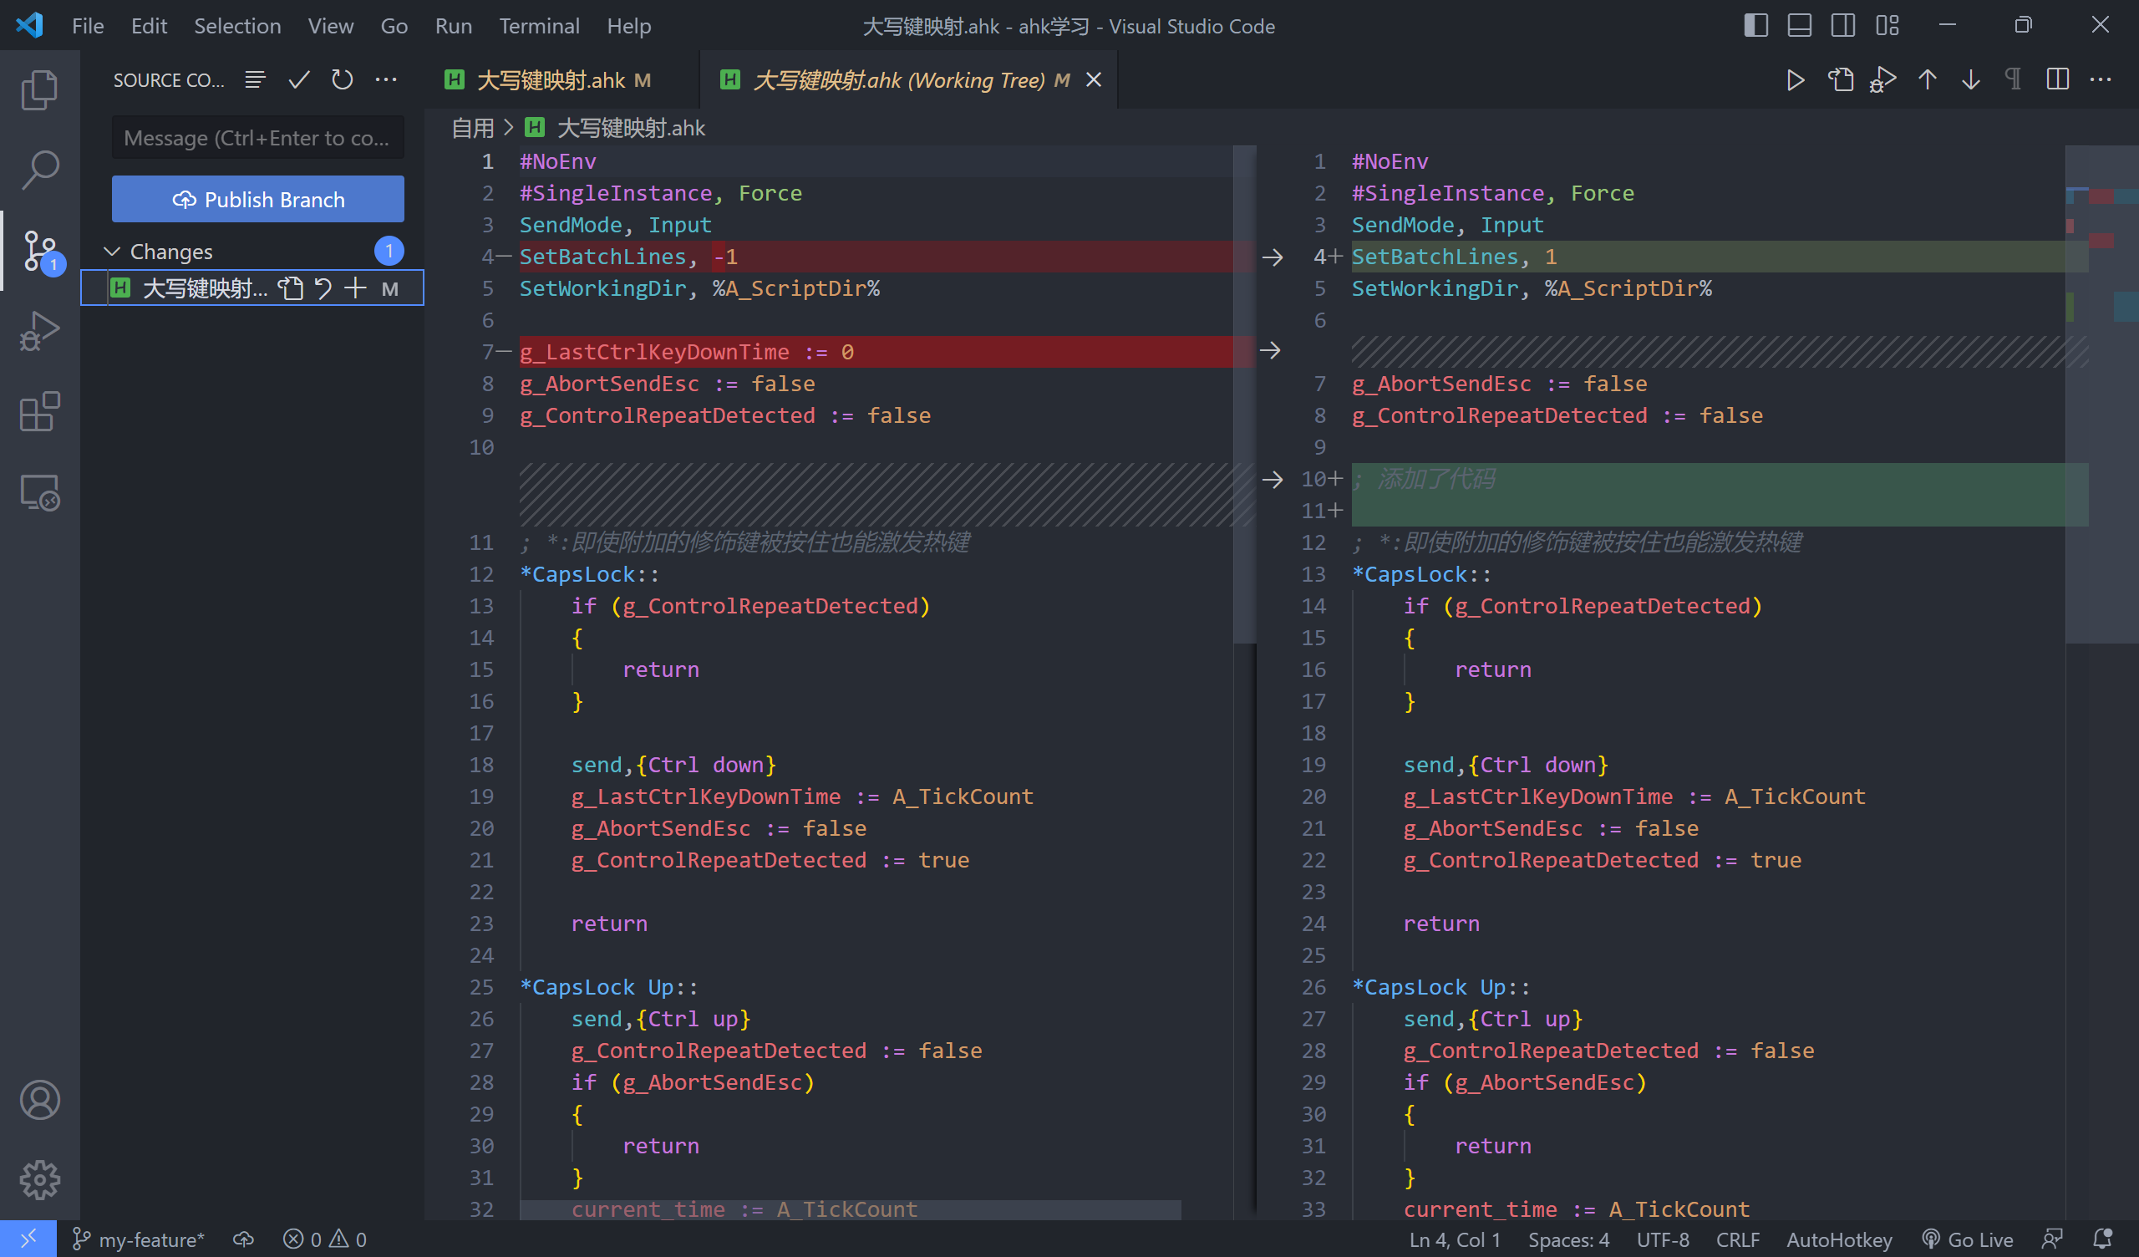Click the commit checkmark icon
Image resolution: width=2139 pixels, height=1257 pixels.
(x=299, y=80)
